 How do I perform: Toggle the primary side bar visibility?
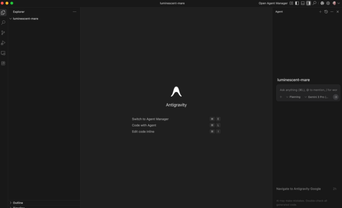tap(297, 3)
